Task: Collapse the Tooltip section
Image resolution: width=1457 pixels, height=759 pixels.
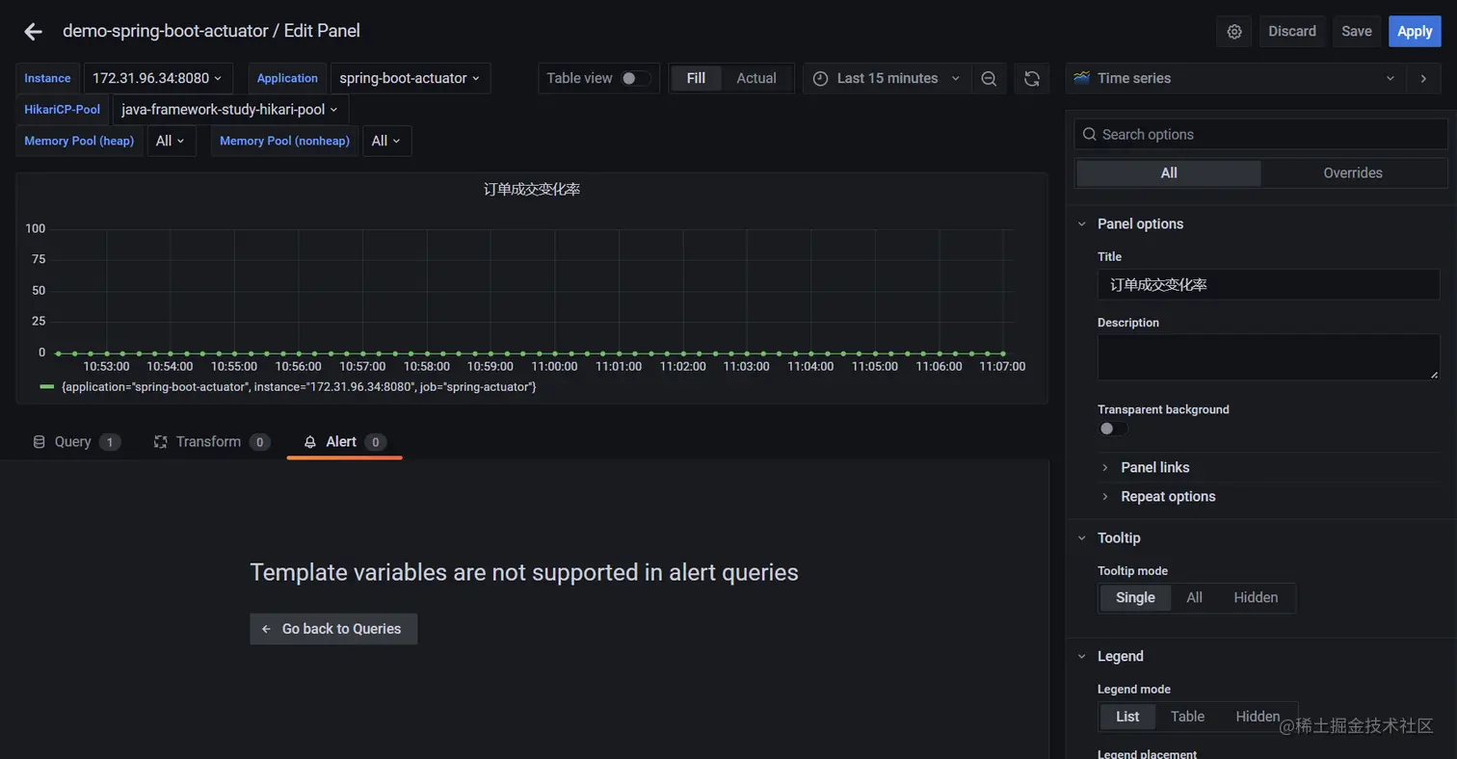Action: pos(1119,537)
